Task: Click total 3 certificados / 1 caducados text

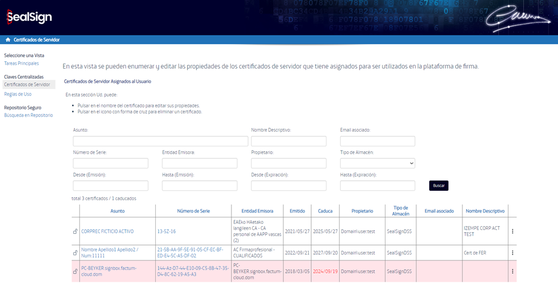Action: click(x=104, y=198)
